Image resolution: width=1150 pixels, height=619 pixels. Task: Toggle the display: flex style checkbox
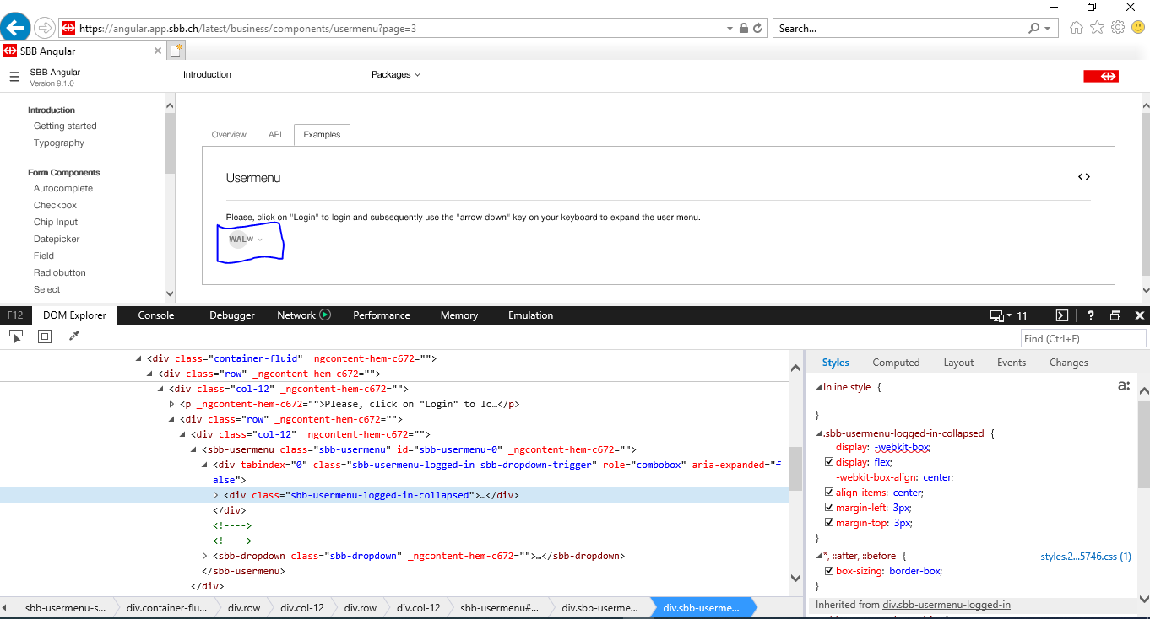829,461
